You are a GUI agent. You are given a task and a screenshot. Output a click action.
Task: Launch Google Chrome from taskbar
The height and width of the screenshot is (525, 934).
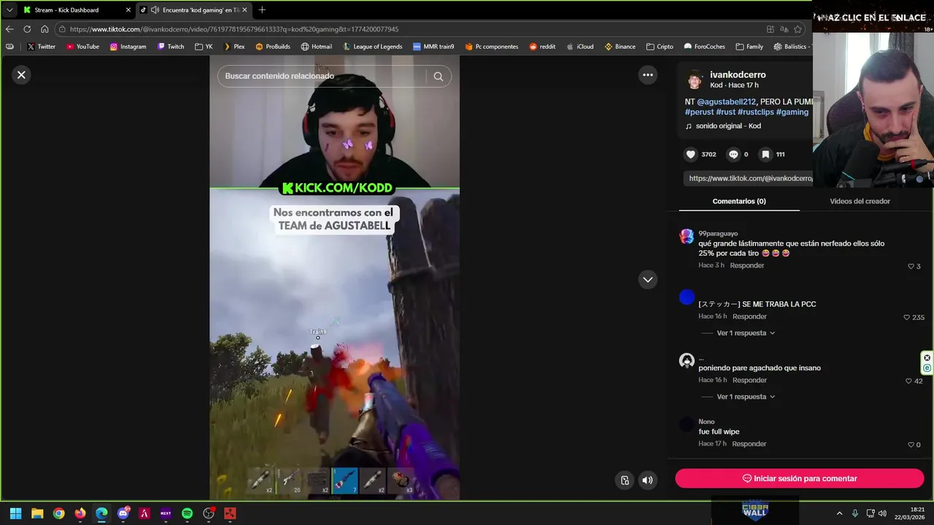pos(58,513)
